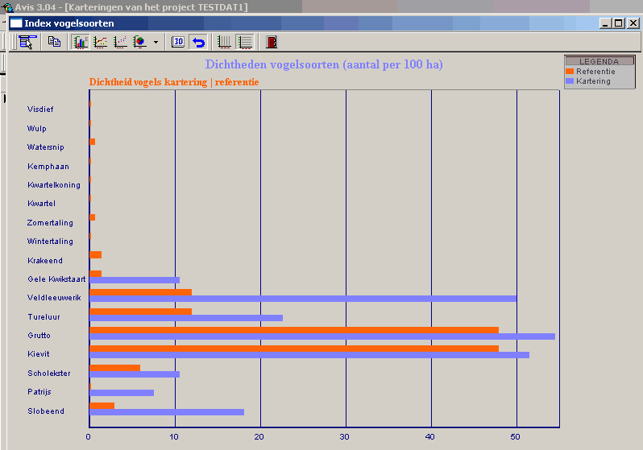Maximize the Index vogelsoorten window

click(x=619, y=23)
